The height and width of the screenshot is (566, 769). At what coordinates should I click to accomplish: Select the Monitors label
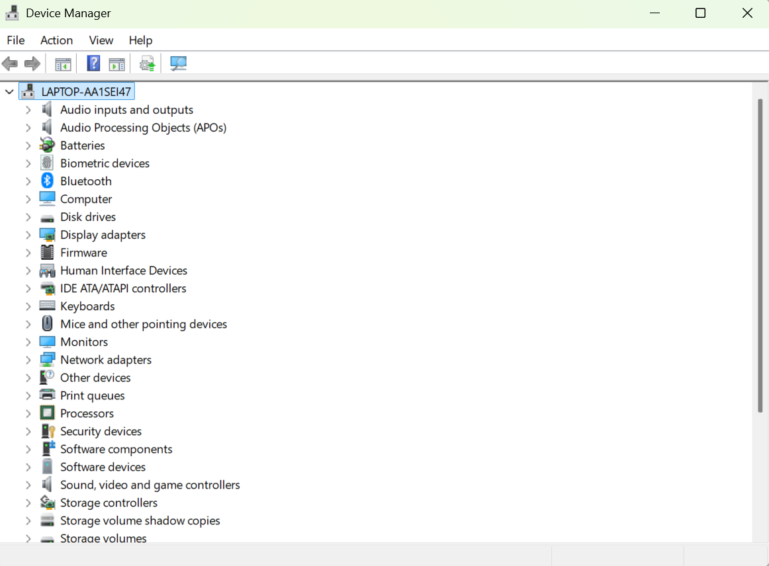pyautogui.click(x=84, y=342)
